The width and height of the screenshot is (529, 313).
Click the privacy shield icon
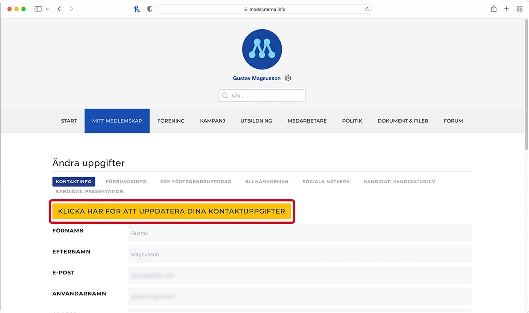(x=149, y=9)
